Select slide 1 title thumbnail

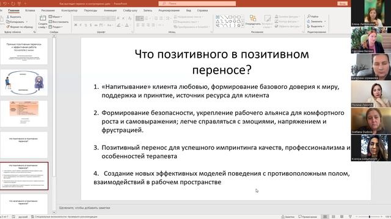(24, 51)
